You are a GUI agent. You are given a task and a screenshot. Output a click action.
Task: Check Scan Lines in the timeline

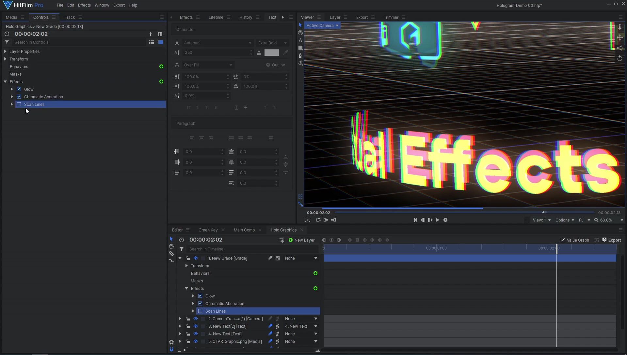coord(200,311)
